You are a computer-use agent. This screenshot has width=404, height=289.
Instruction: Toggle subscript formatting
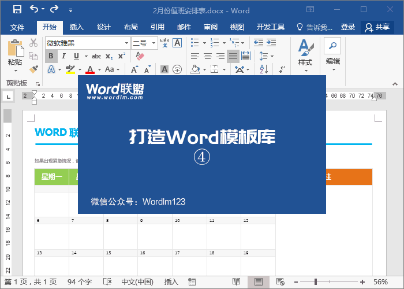109,56
